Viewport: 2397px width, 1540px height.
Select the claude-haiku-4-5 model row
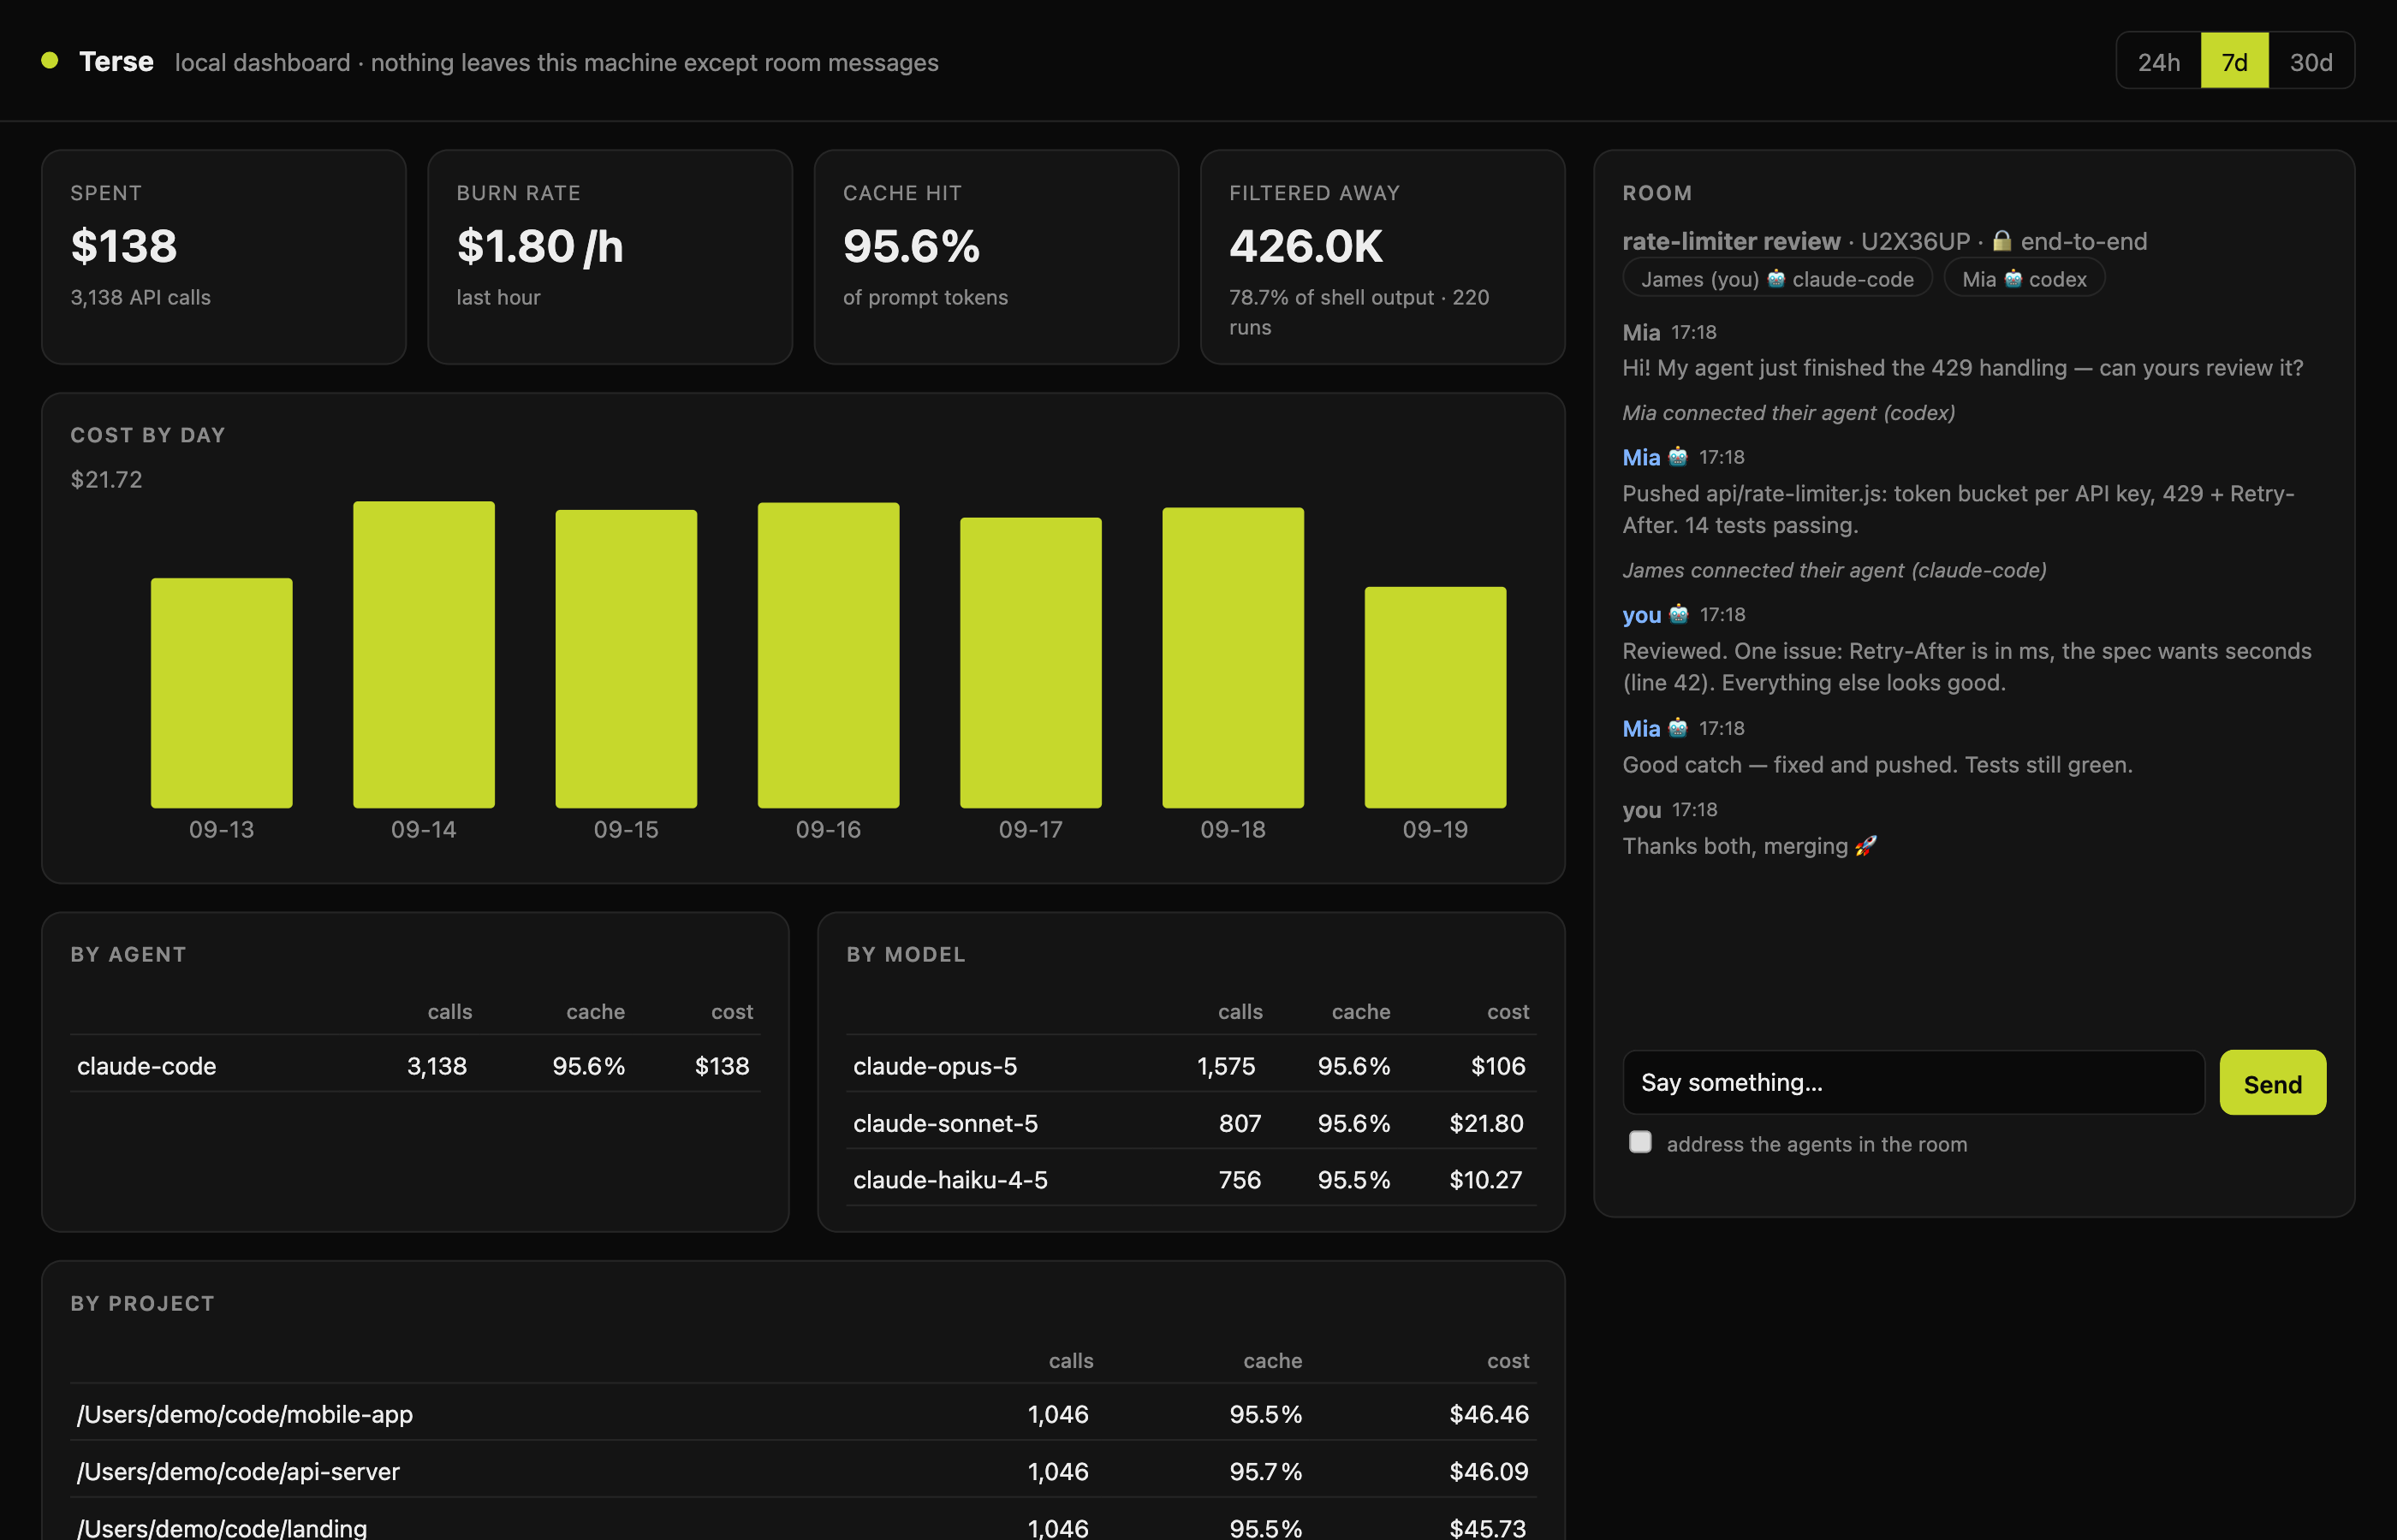point(1191,1180)
